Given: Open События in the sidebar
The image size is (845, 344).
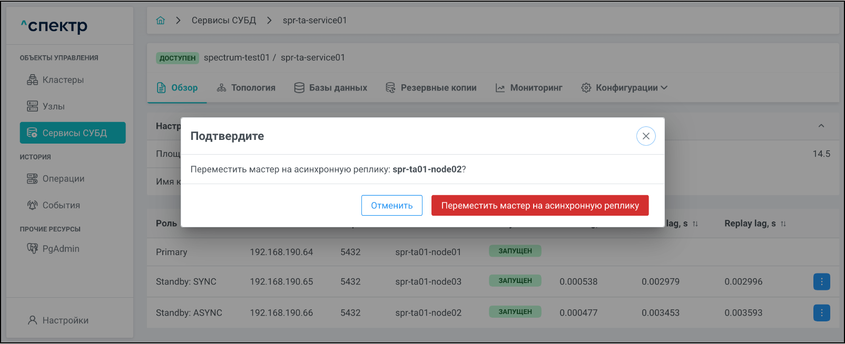Looking at the screenshot, I should click(x=61, y=205).
